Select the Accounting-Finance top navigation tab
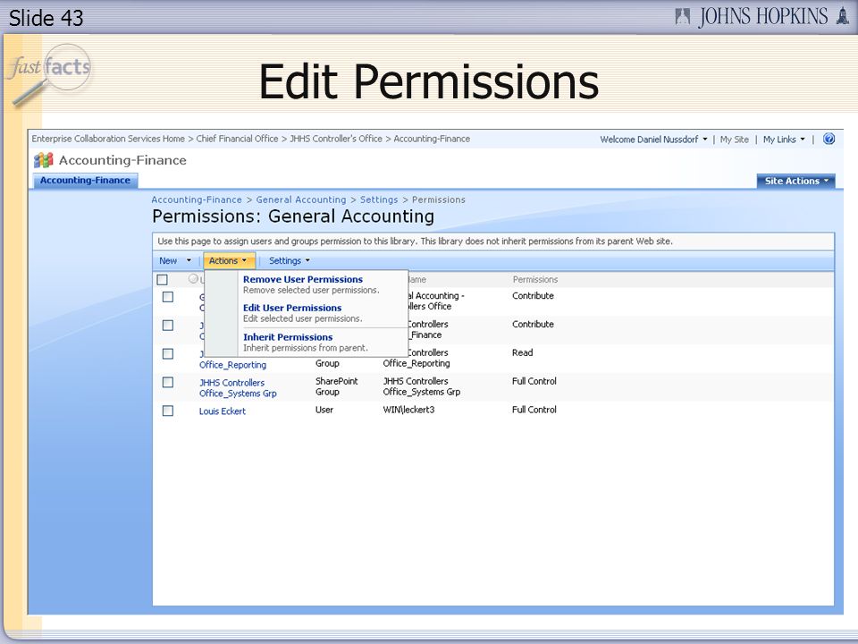Viewport: 858px width, 644px height. pyautogui.click(x=85, y=180)
